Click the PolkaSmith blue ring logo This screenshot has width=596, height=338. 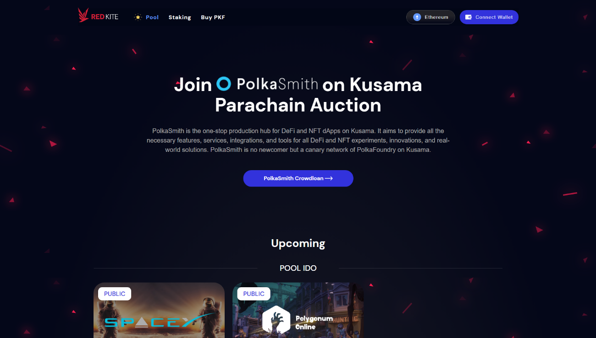coord(223,83)
